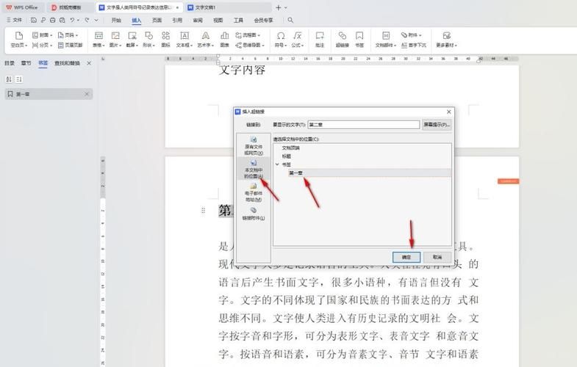Switch to the 引用 ribbon tab
Screen dimensions: 577x367
pyautogui.click(x=177, y=21)
